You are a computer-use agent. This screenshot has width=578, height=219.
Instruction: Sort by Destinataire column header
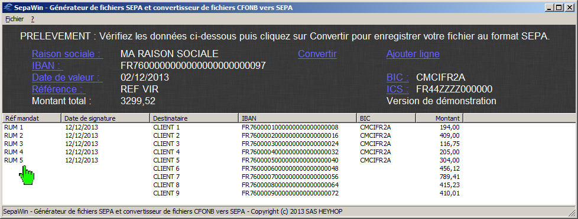194,118
